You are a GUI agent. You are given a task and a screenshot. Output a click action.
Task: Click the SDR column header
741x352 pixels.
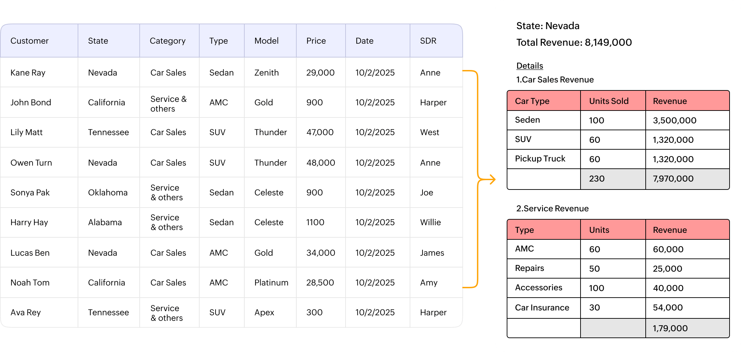428,41
